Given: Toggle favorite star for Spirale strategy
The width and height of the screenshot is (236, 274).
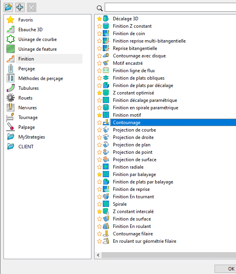Looking at the screenshot, I should coord(99,204).
